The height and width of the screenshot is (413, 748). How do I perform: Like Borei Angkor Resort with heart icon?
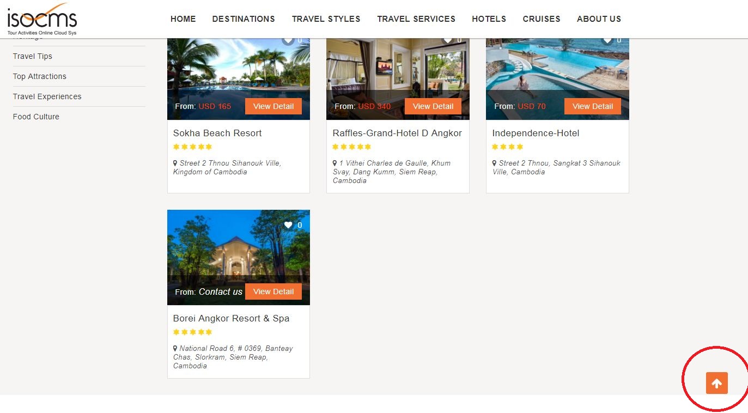click(288, 225)
